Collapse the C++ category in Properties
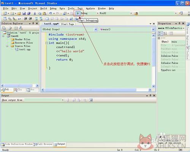 click(159, 38)
